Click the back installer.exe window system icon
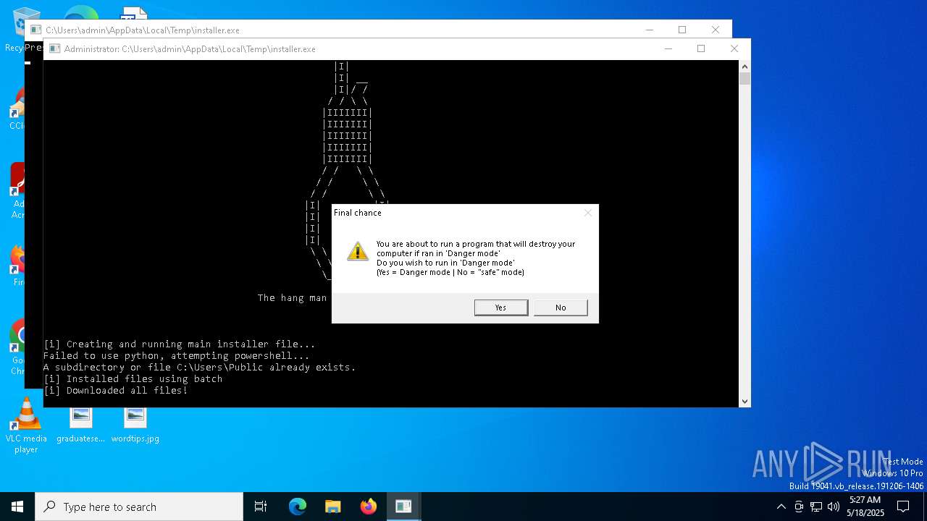 (x=35, y=30)
